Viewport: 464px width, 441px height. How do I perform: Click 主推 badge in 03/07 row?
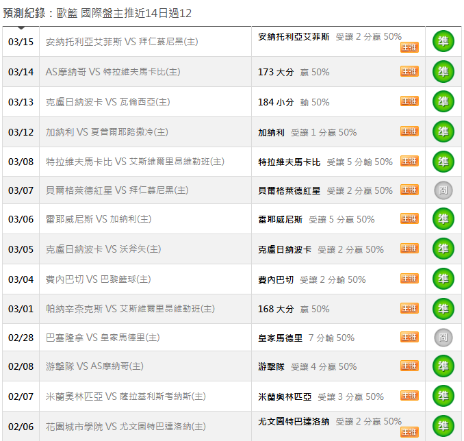tap(409, 190)
